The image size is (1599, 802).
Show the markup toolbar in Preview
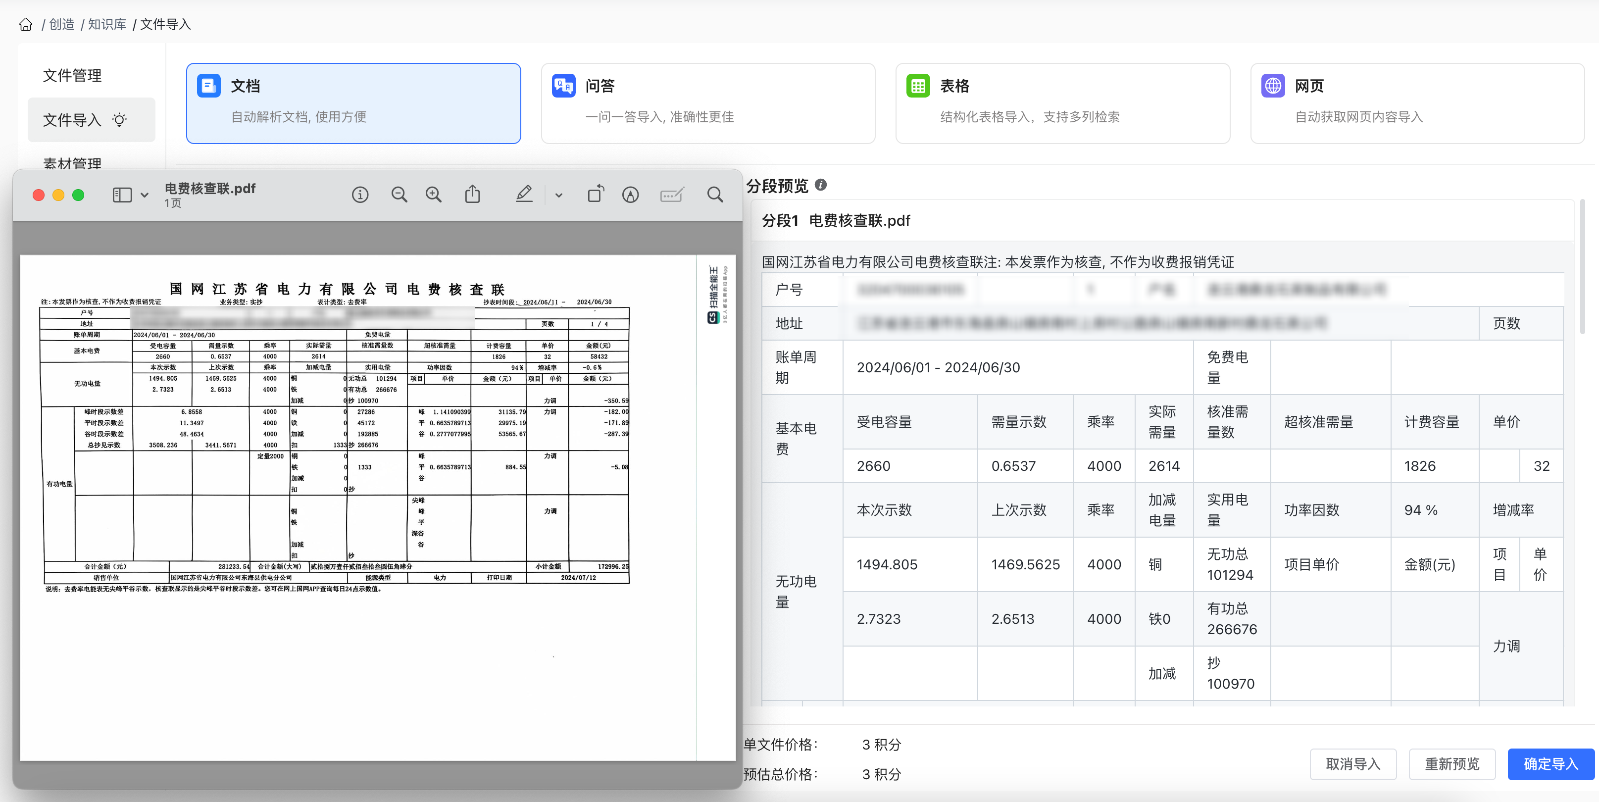tap(630, 195)
